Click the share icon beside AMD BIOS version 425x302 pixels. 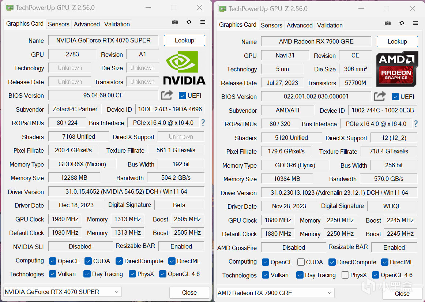pyautogui.click(x=380, y=96)
